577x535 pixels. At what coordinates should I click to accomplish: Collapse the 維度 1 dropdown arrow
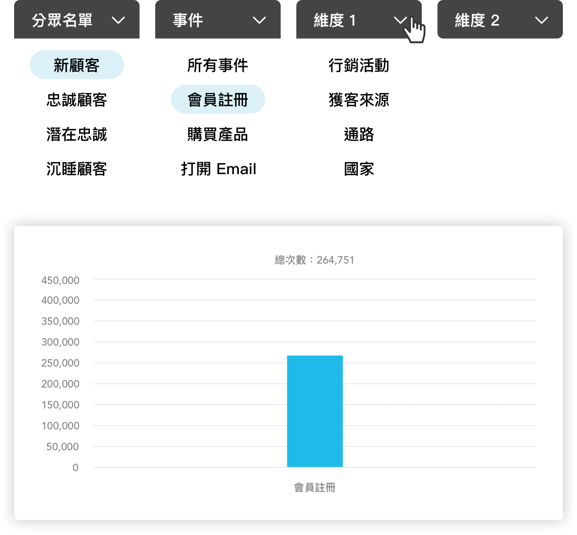400,20
